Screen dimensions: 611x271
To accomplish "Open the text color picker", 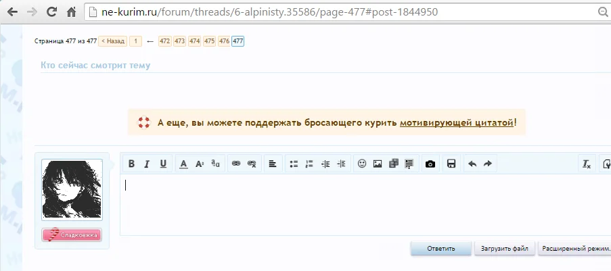I will coord(184,164).
